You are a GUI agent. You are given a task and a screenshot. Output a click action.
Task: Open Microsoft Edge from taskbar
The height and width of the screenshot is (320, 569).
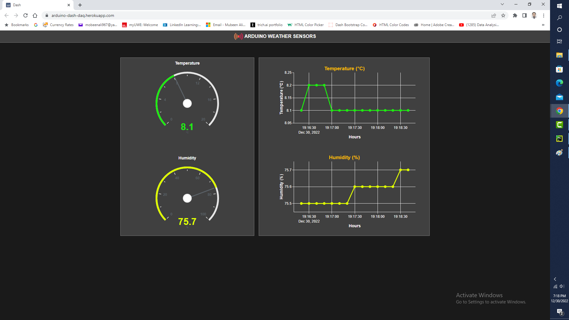(x=559, y=83)
